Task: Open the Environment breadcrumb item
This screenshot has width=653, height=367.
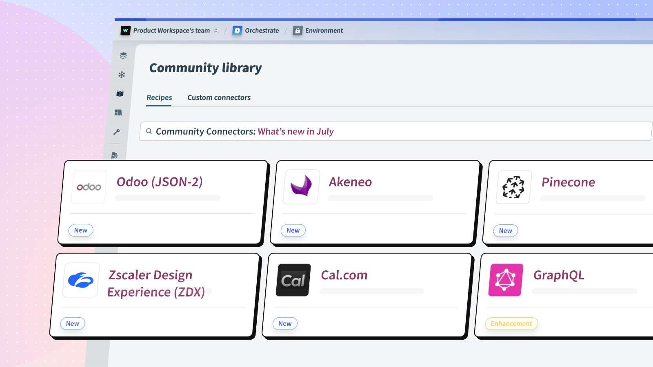Action: (x=324, y=31)
